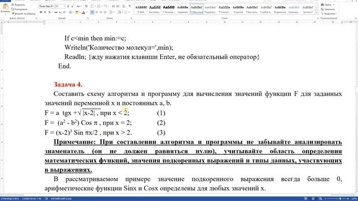This screenshot has height=201, width=358.
Task: Apply the Обычный normal style
Action: click(x=196, y=9)
